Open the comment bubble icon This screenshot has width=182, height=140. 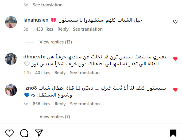(x=24, y=133)
